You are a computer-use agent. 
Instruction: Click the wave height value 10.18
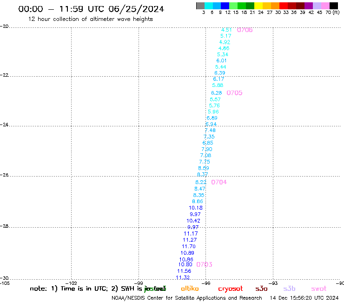coord(196,208)
